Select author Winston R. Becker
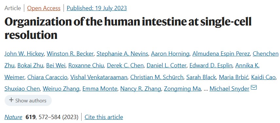Image resolution: width=280 pixels, height=123 pixels. [70, 54]
